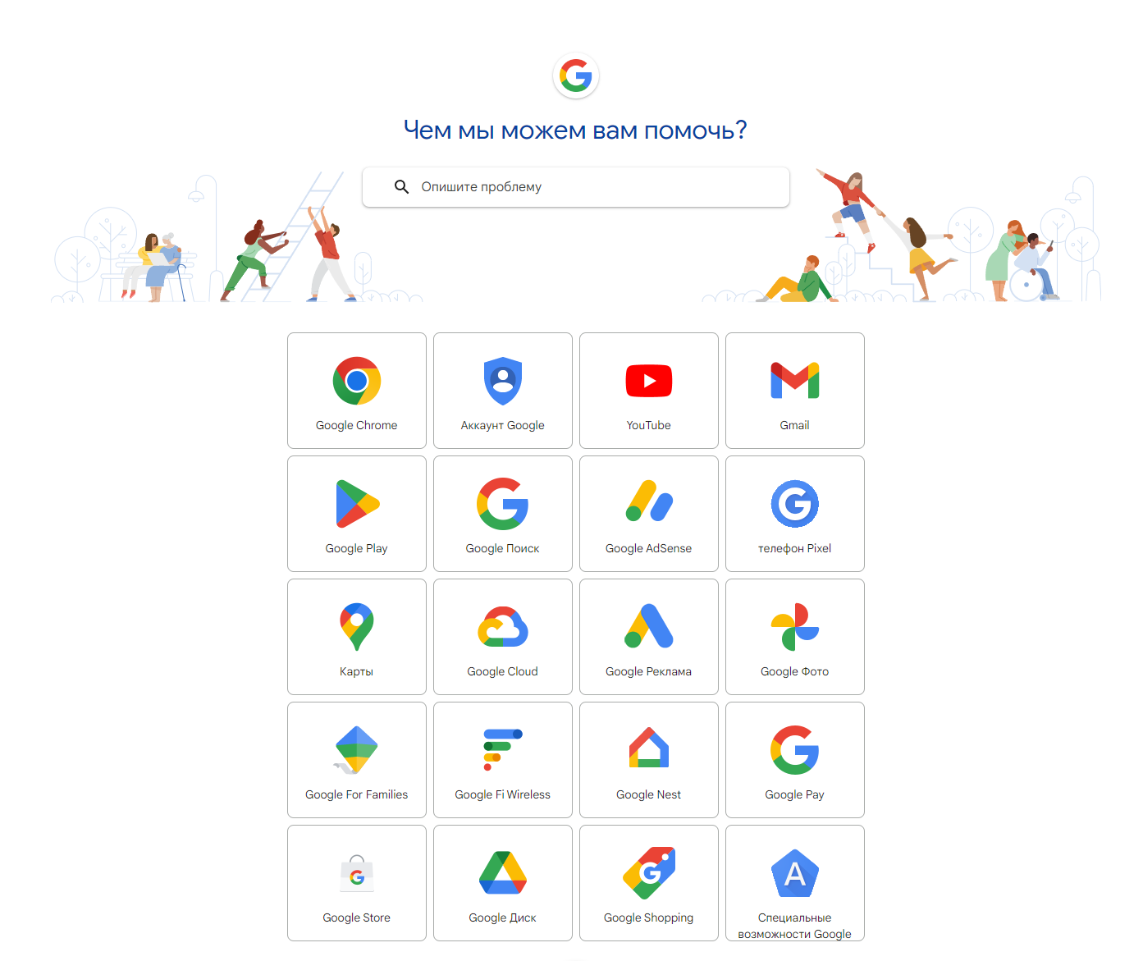
Task: Select the Google Диск triangle icon
Action: coord(503,873)
